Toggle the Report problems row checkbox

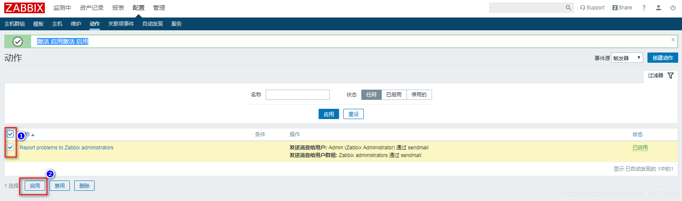pos(10,147)
